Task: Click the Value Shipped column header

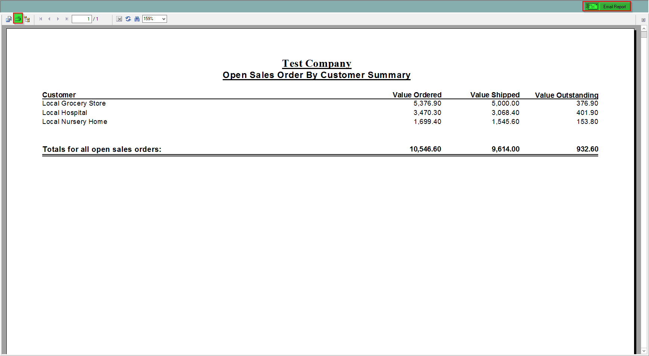Action: coord(495,95)
